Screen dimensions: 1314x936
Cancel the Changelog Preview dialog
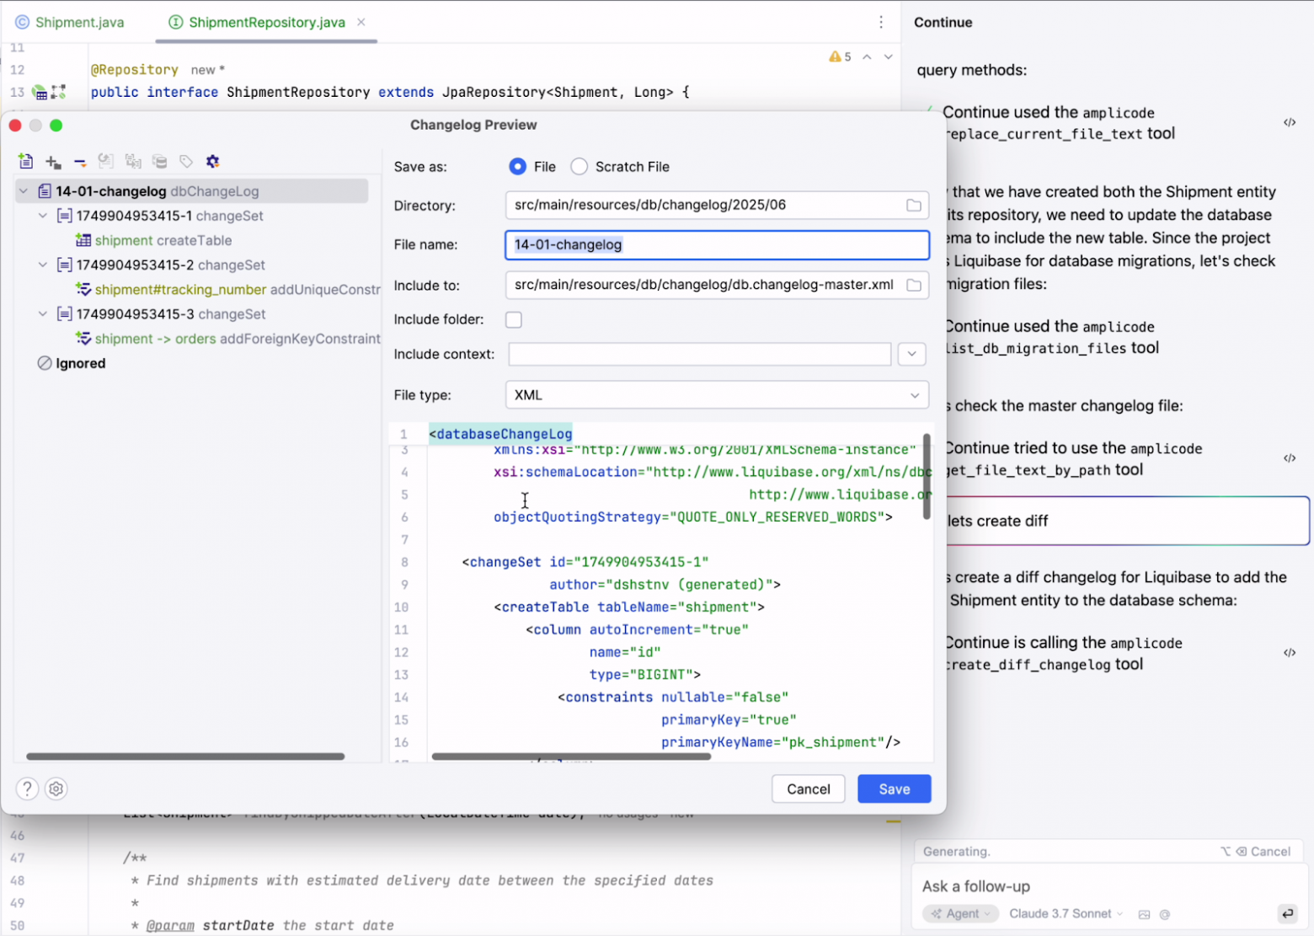point(807,789)
